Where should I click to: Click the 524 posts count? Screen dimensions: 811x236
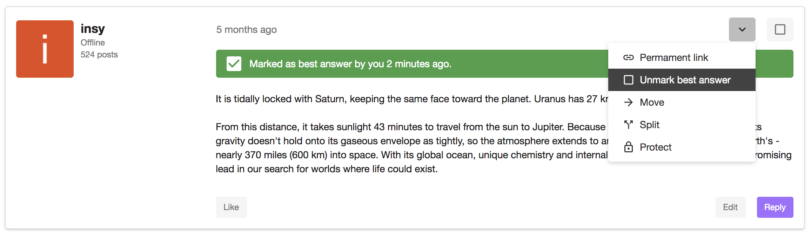coord(99,55)
